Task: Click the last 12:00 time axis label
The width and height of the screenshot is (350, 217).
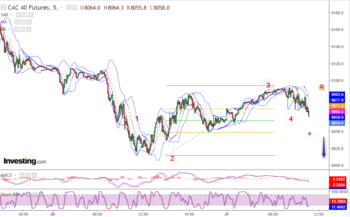Action: [x=319, y=214]
